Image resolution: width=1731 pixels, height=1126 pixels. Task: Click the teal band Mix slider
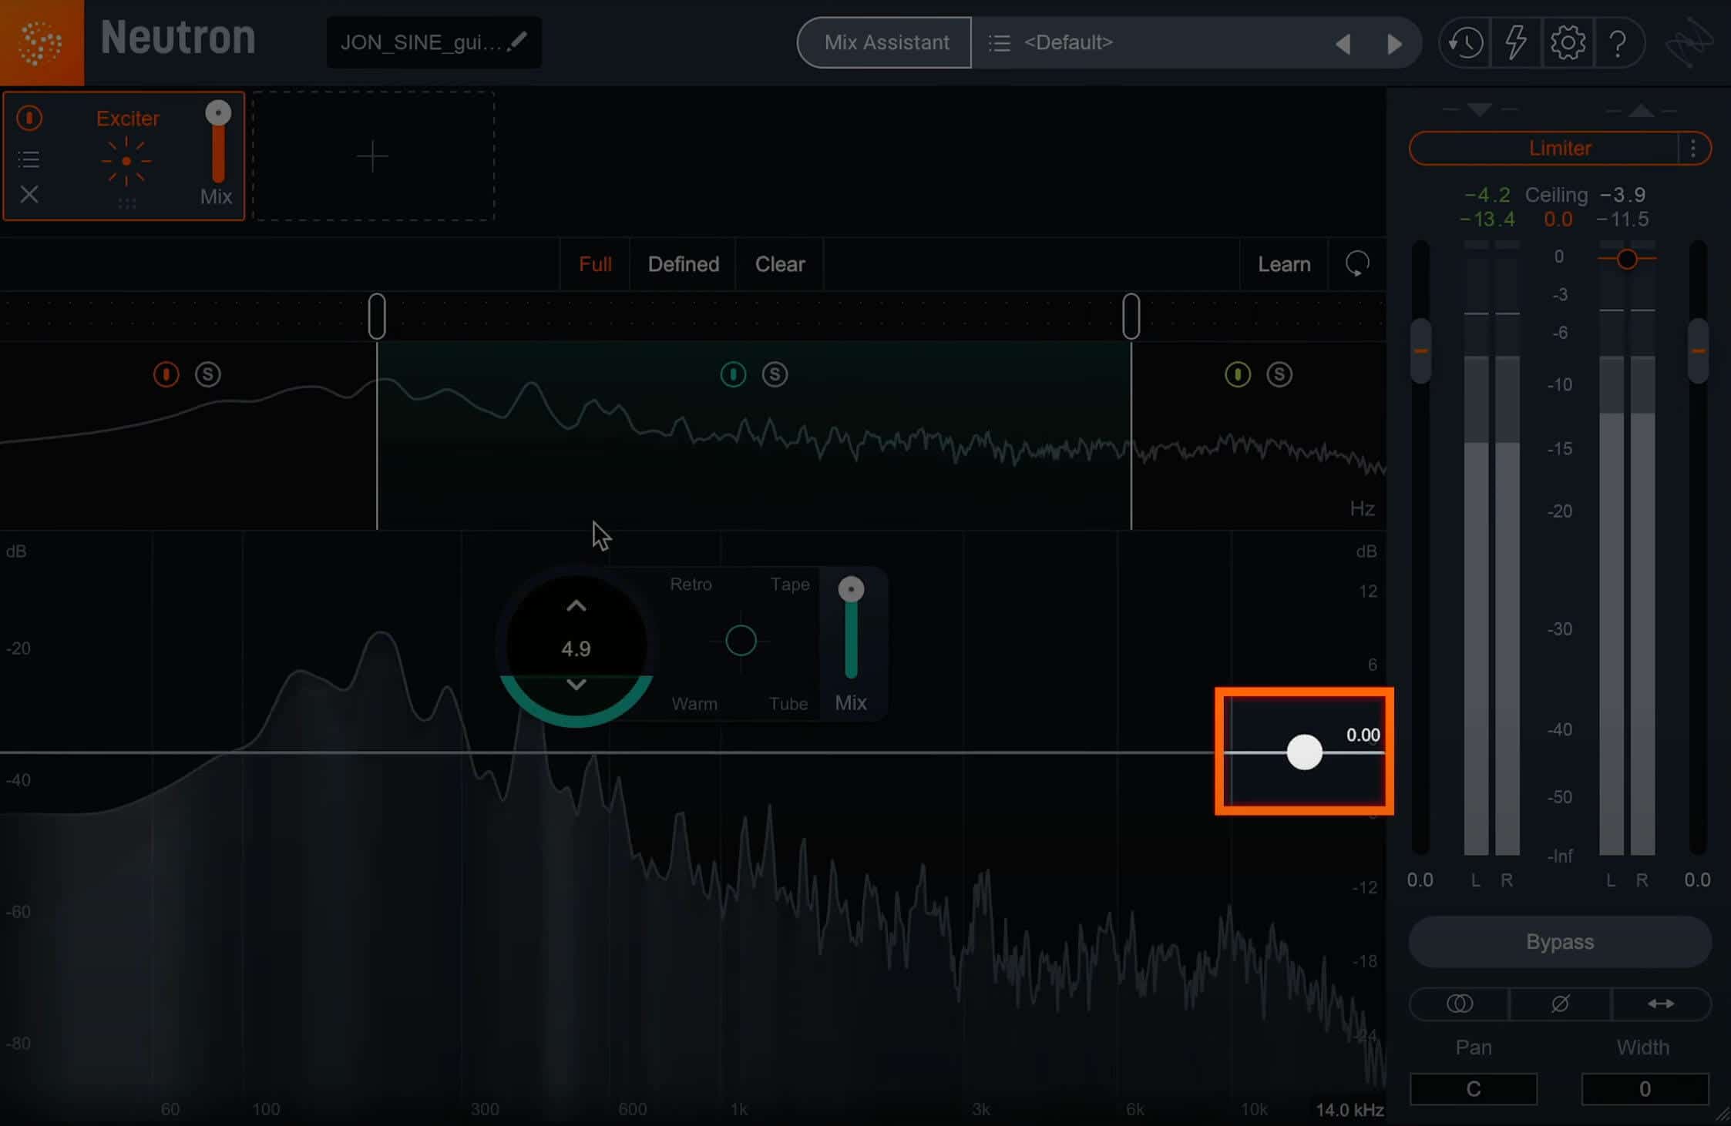[851, 628]
